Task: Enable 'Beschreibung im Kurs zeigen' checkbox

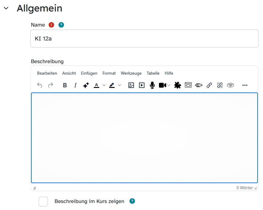Action: click(x=43, y=201)
